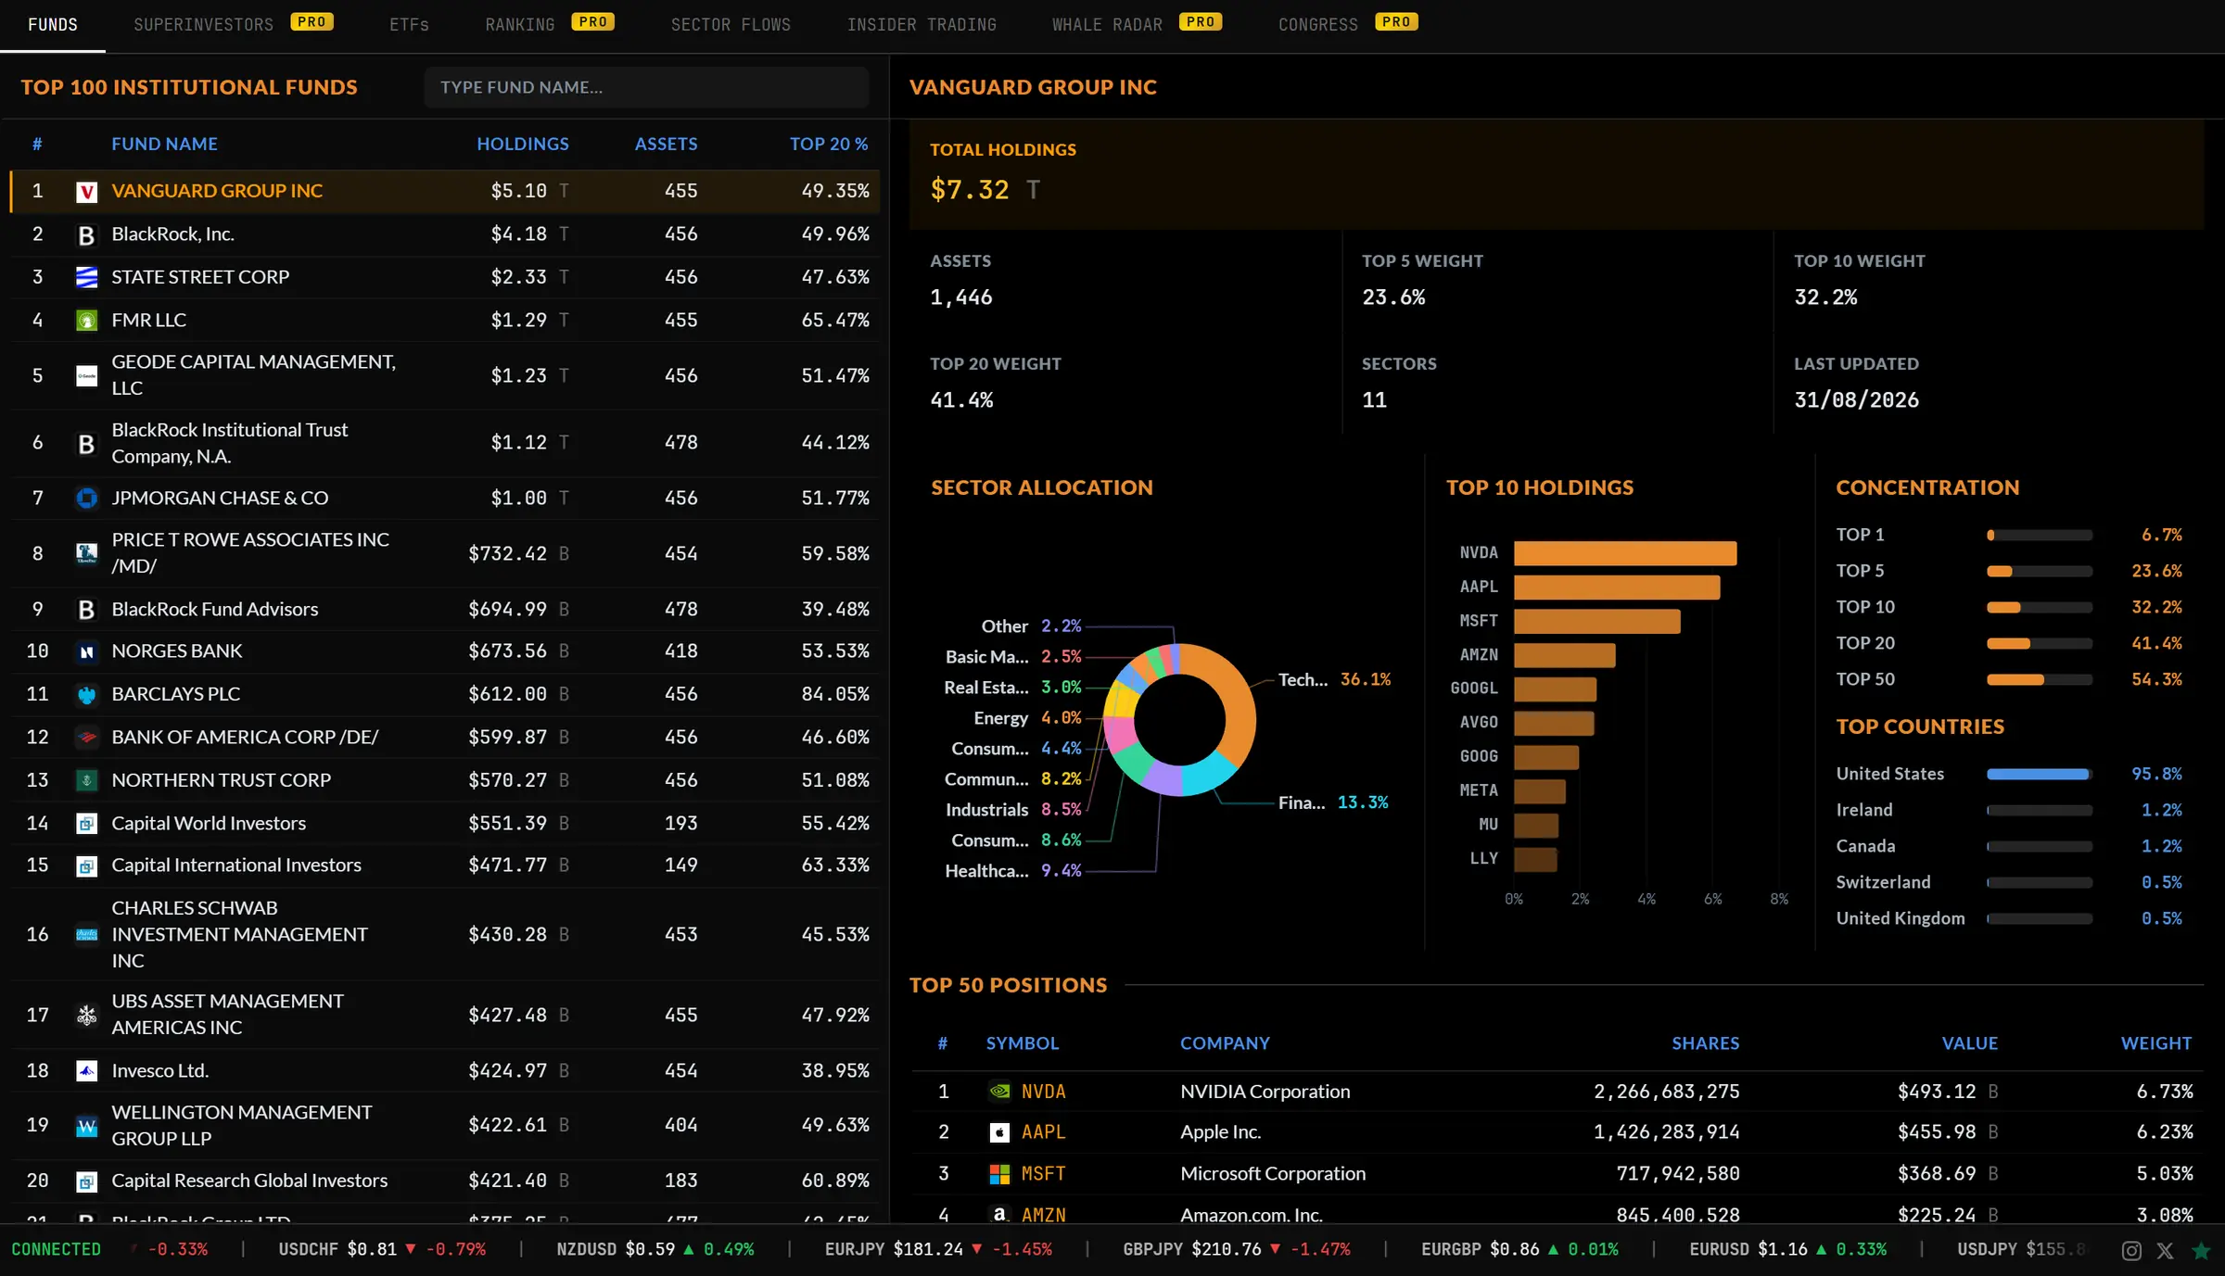Select the NORGES BANK fund row

click(x=445, y=651)
